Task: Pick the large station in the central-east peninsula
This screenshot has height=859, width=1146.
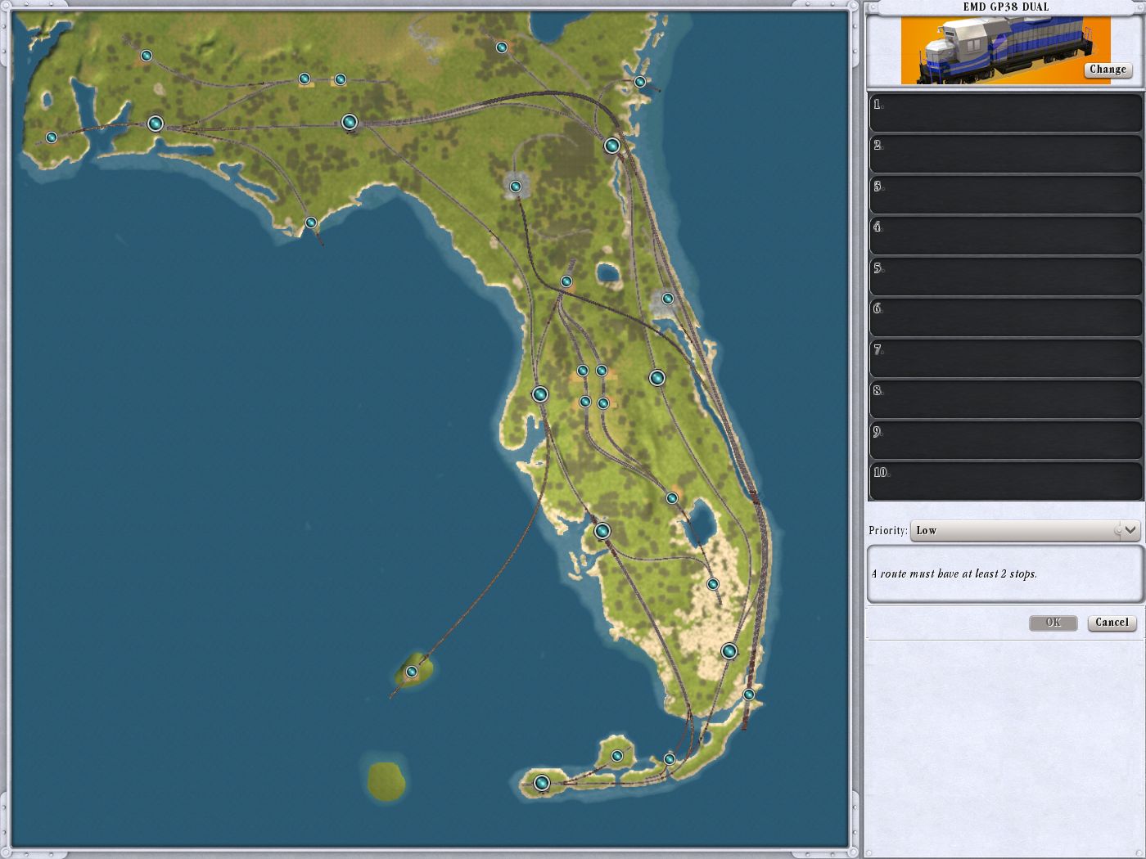Action: point(656,377)
